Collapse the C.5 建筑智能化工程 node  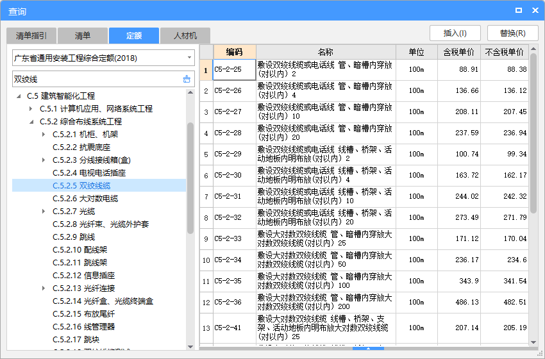coord(19,96)
